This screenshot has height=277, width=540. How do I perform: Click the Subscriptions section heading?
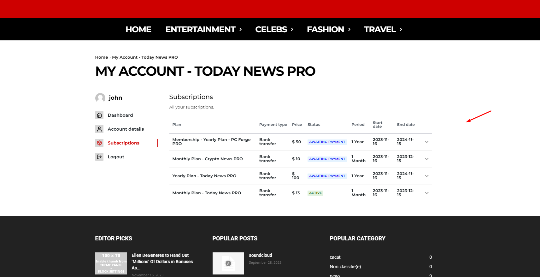[x=191, y=97]
